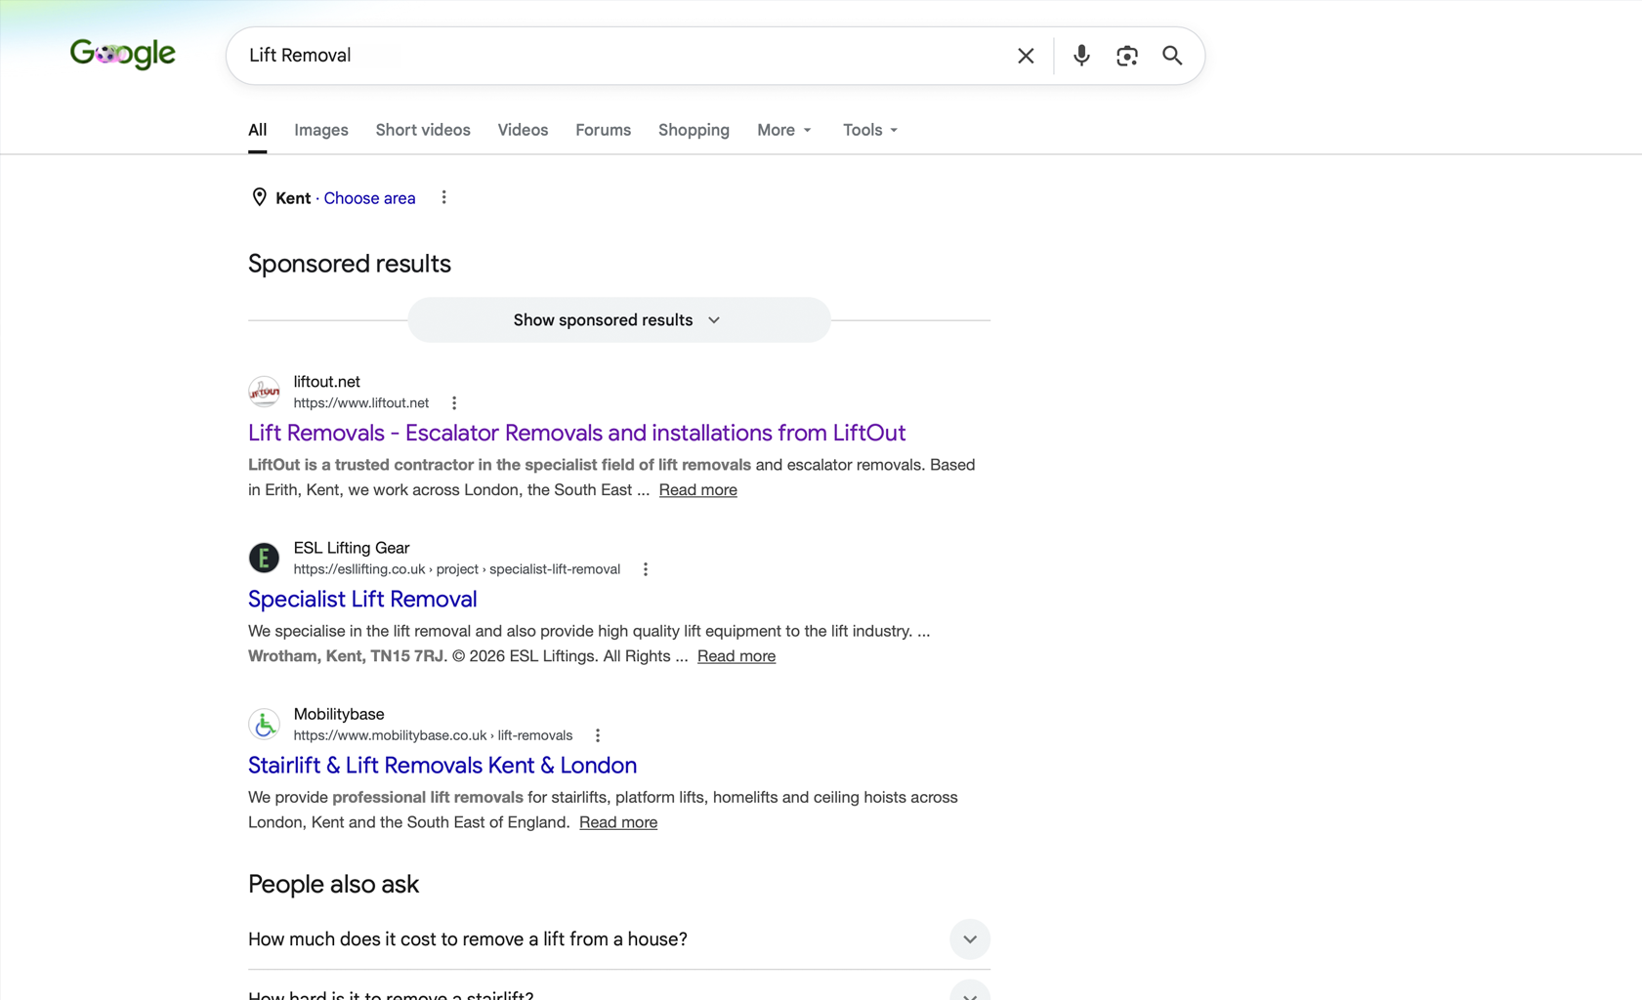
Task: Click the Mobilitybase site name
Action: [x=339, y=714]
